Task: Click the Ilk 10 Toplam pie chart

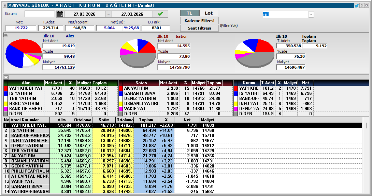Action: tap(255, 53)
